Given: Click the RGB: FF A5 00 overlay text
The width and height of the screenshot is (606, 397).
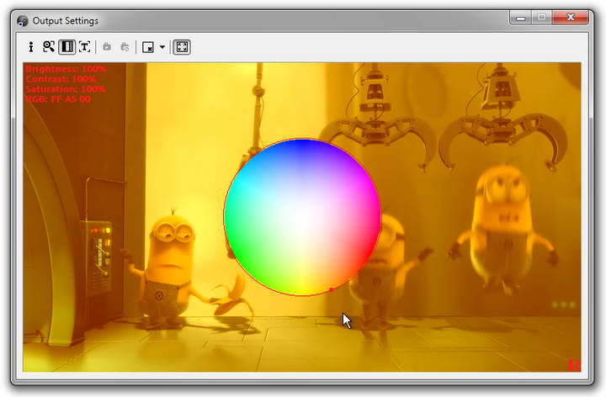Looking at the screenshot, I should point(58,99).
